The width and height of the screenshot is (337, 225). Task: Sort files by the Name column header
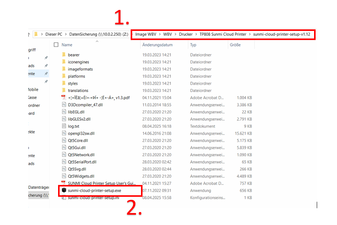tap(67, 45)
